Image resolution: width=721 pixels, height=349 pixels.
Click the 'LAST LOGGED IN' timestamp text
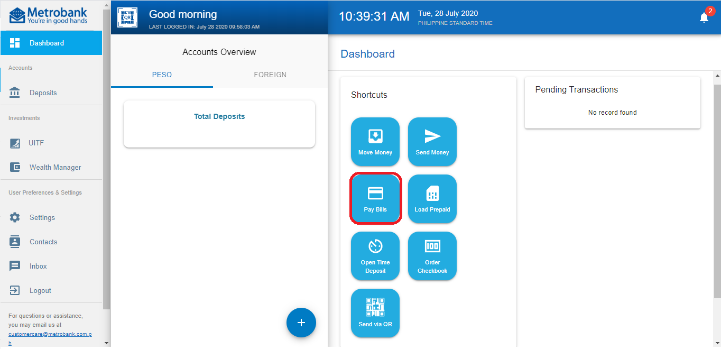click(x=204, y=26)
